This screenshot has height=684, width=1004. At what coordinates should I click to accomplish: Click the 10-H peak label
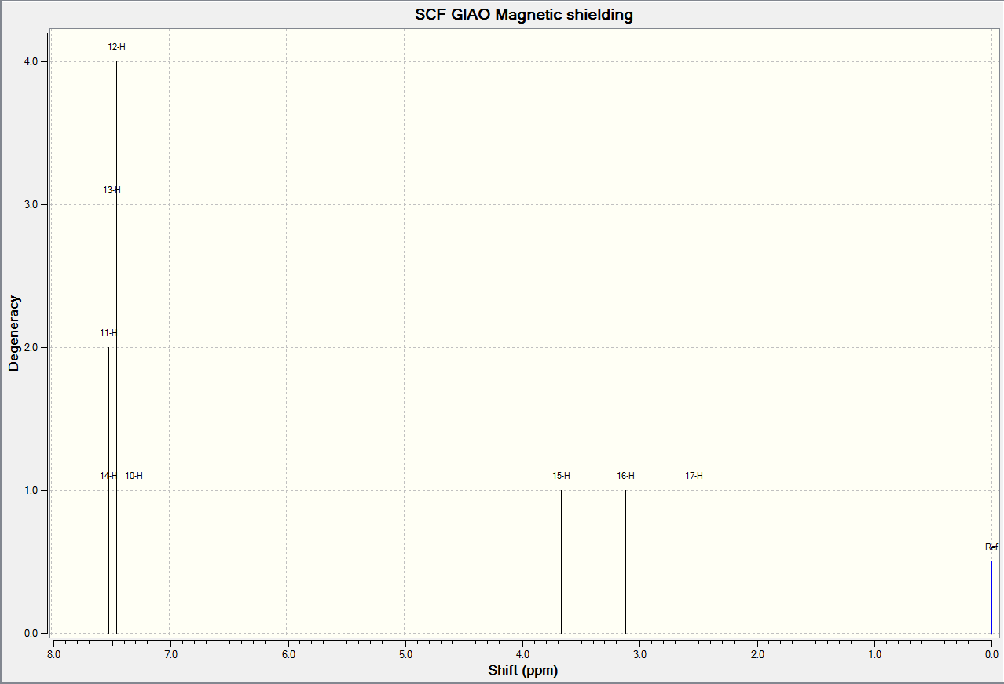pos(134,476)
